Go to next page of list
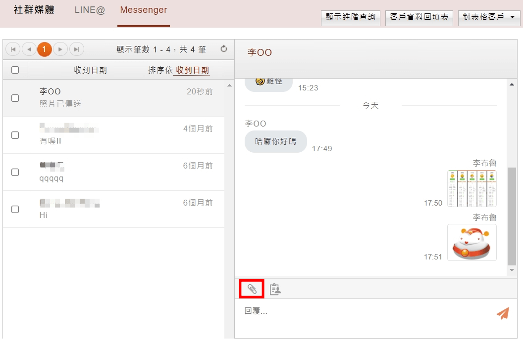 pyautogui.click(x=60, y=49)
